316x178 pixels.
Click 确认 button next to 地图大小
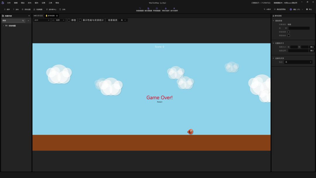pyautogui.click(x=312, y=47)
